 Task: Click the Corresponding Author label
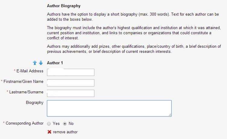[24, 123]
